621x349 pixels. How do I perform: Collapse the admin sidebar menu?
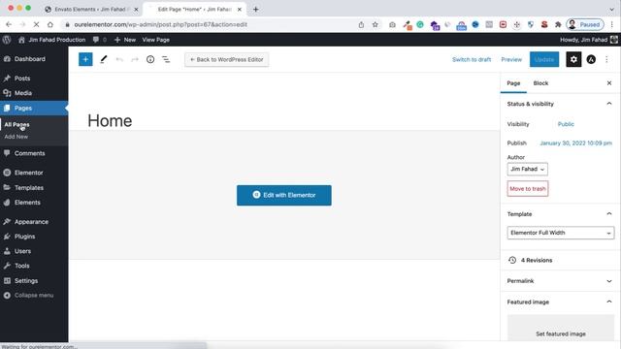pos(34,295)
